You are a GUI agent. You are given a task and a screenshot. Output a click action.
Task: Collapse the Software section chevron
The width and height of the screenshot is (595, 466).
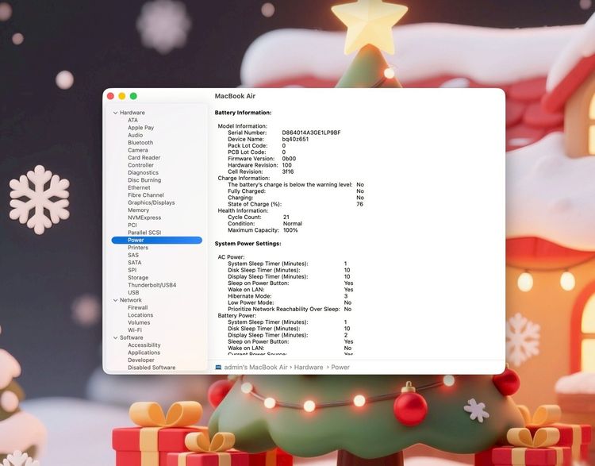pos(115,337)
